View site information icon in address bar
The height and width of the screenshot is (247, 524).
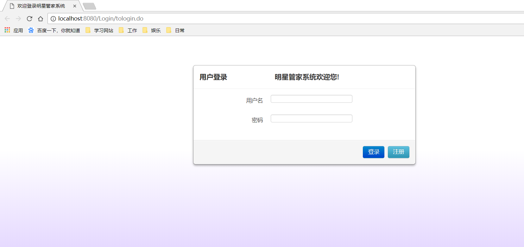(54, 19)
